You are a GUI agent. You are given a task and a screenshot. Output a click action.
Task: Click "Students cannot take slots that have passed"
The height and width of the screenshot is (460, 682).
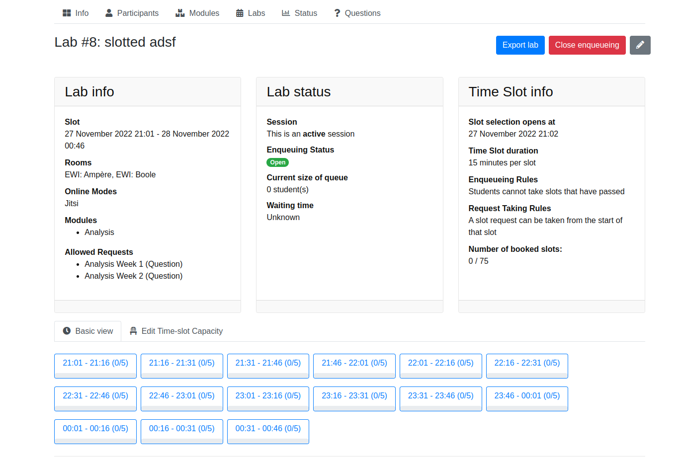point(547,191)
